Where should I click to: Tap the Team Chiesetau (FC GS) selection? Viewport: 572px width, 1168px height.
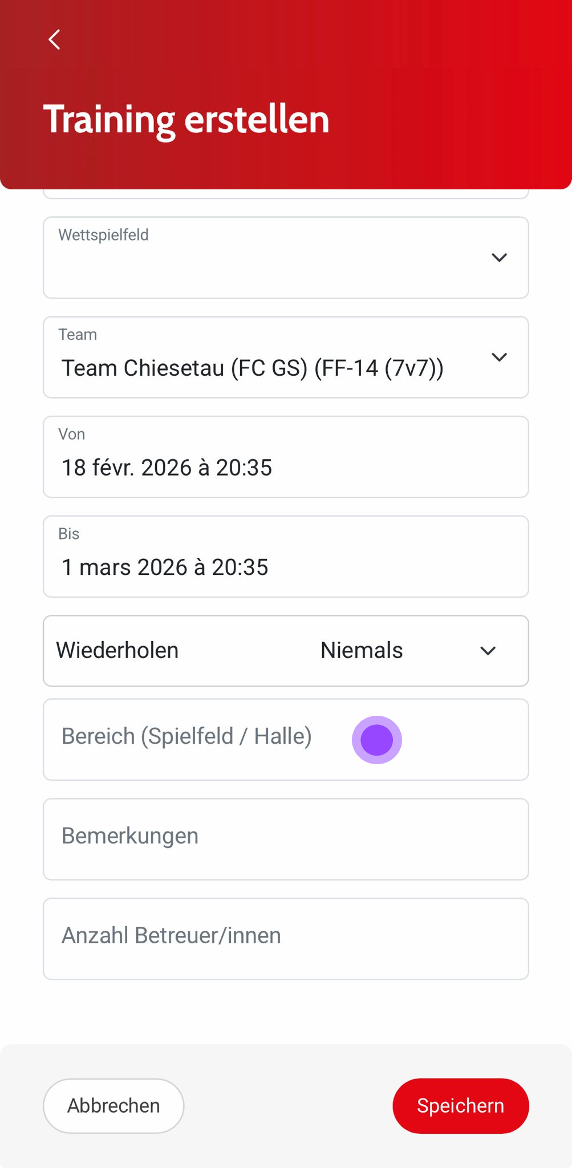click(x=252, y=368)
